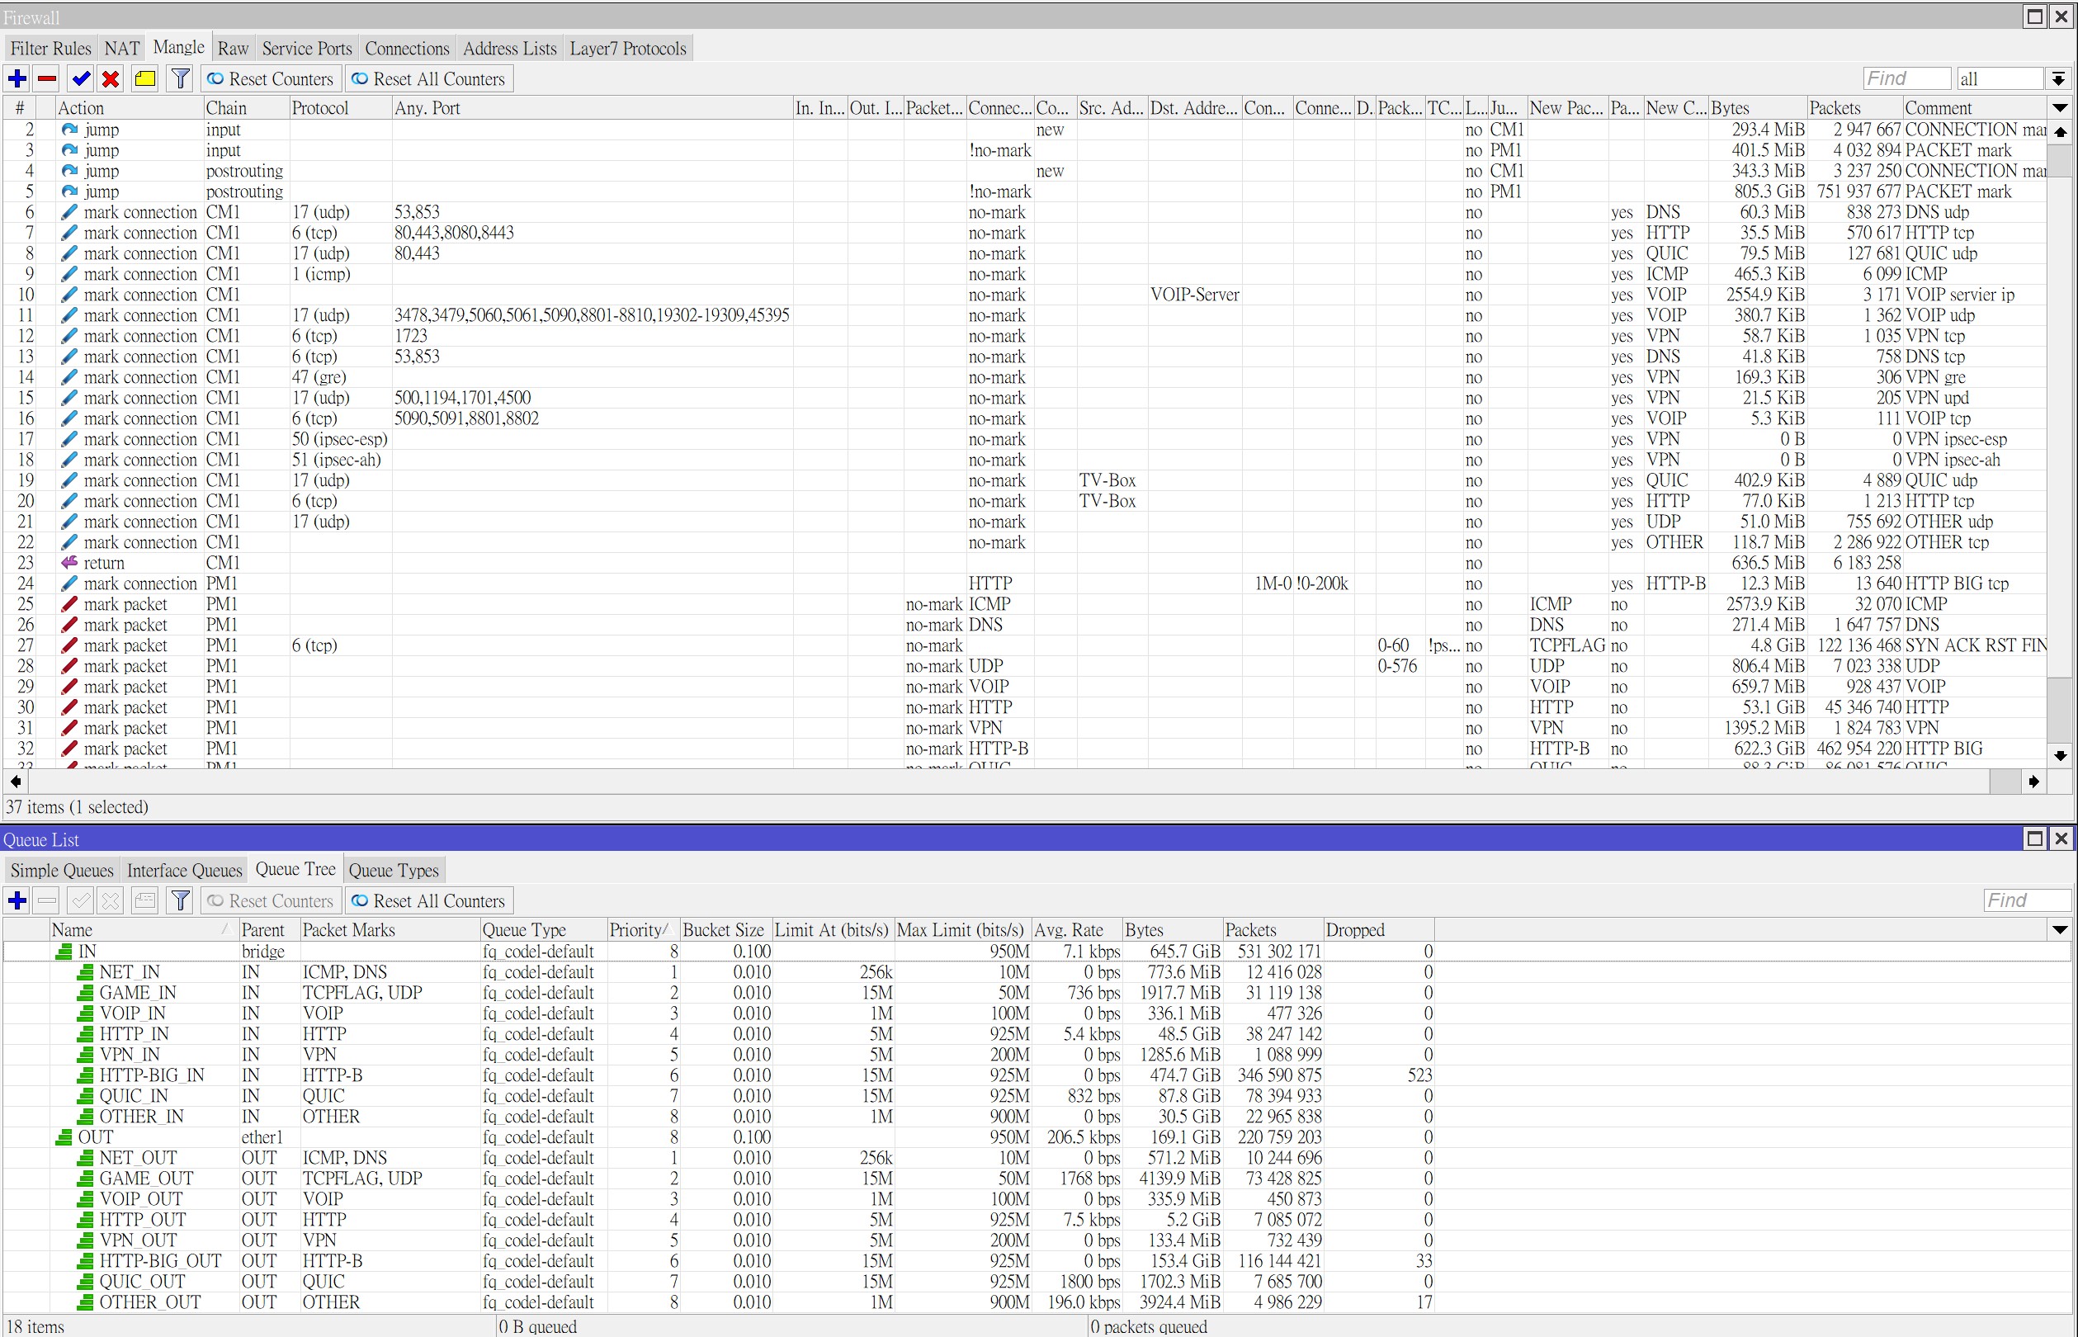Viewport: 2078px width, 1337px height.
Task: Select the 'TCPFLAG, UDP' packet marks of GAME_IN
Action: (362, 992)
